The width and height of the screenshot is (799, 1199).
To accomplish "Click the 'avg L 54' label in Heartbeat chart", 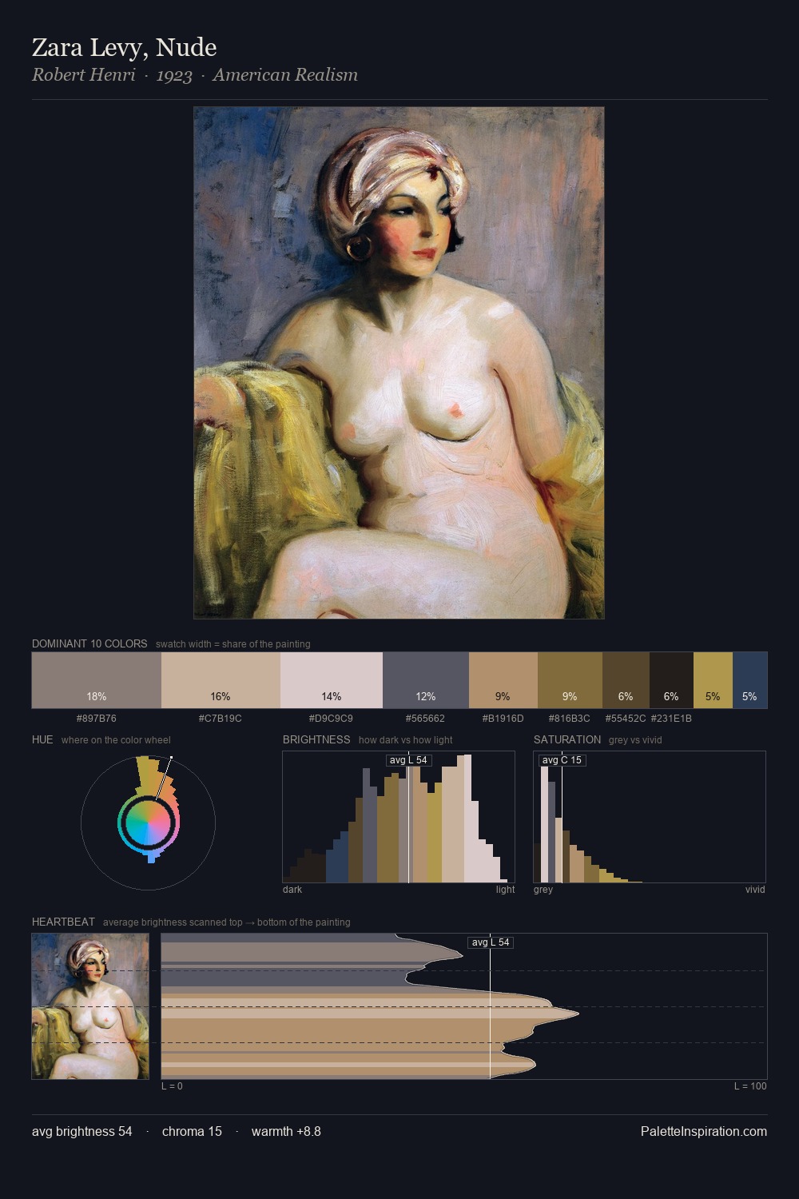I will [x=490, y=942].
